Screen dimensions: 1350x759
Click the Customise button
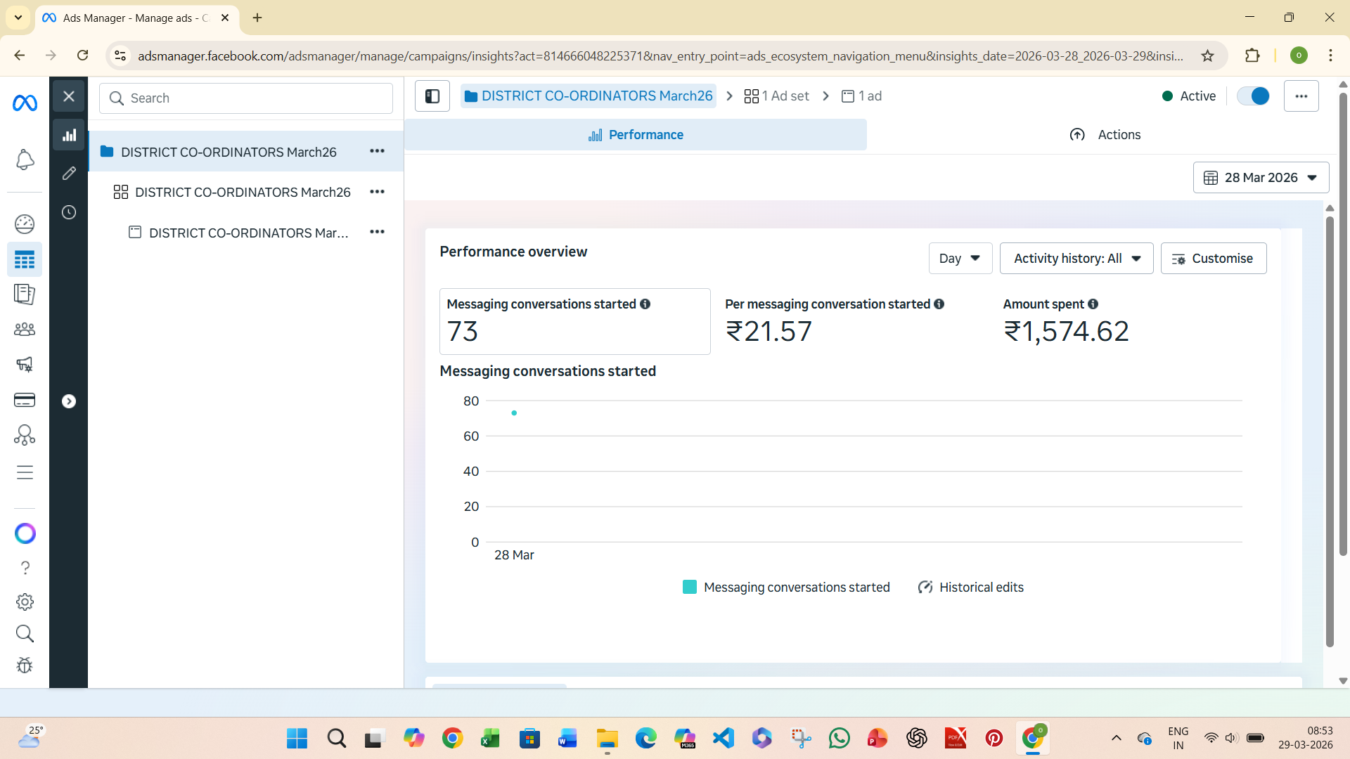coord(1214,259)
